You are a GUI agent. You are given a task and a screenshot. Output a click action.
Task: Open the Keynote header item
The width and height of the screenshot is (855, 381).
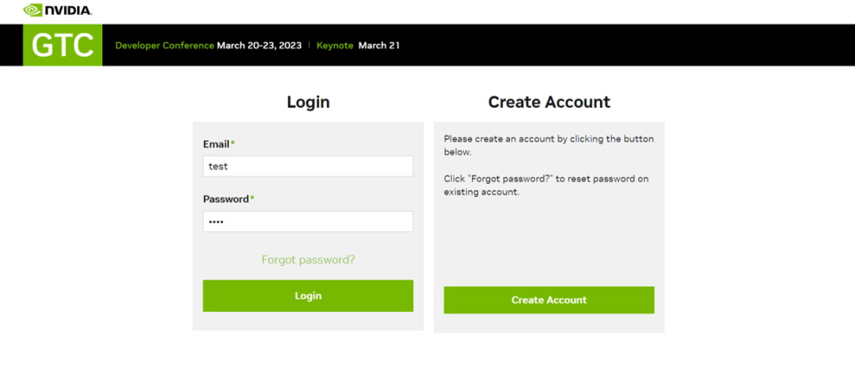[335, 45]
